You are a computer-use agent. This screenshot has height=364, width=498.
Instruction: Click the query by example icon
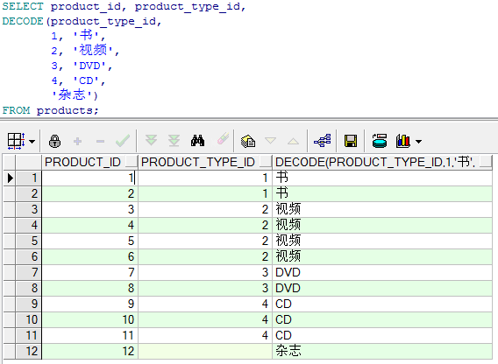248,141
